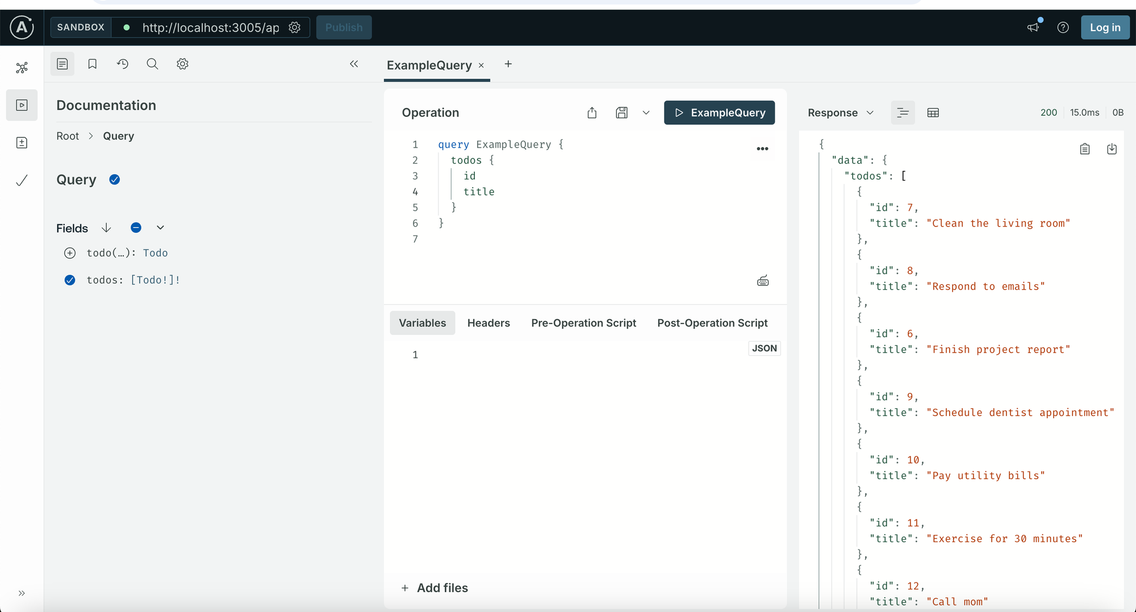Uncheck the todos field in Fields list
Image resolution: width=1136 pixels, height=612 pixels.
tap(69, 280)
